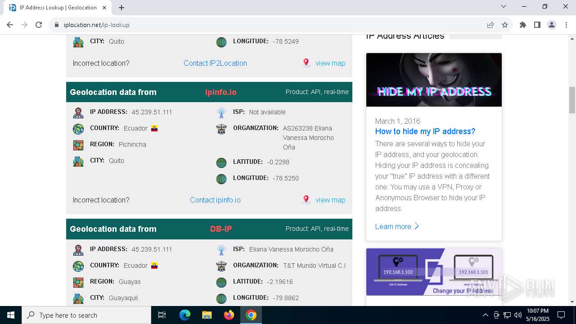Click the taskbar search box
576x324 pixels.
tap(86, 315)
